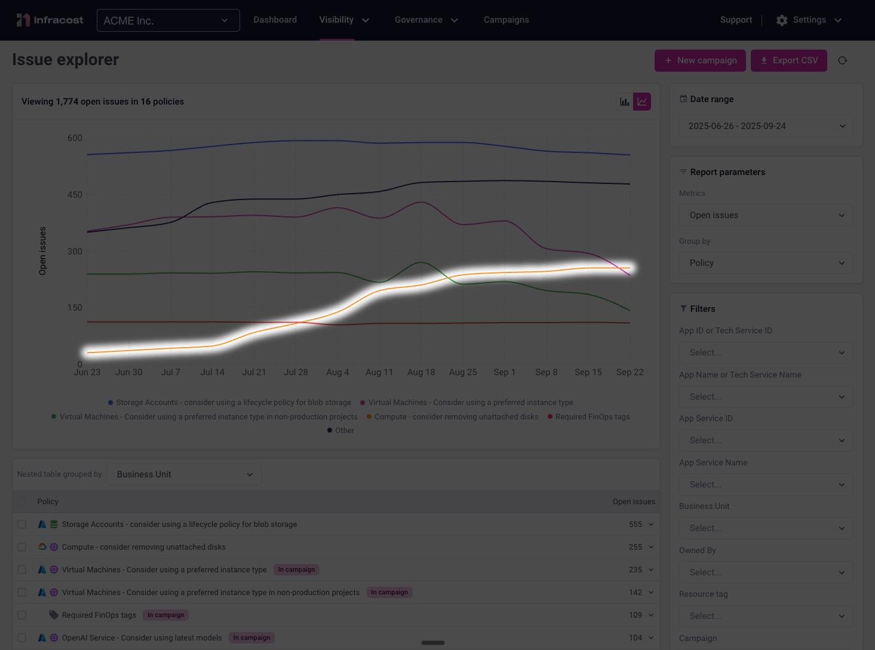
Task: Switch to bar chart view icon
Action: (624, 102)
